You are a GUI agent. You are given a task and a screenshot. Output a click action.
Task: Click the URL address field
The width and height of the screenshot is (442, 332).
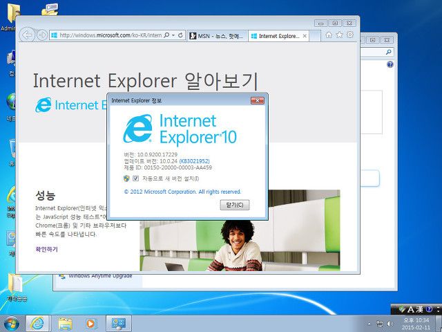pyautogui.click(x=110, y=35)
